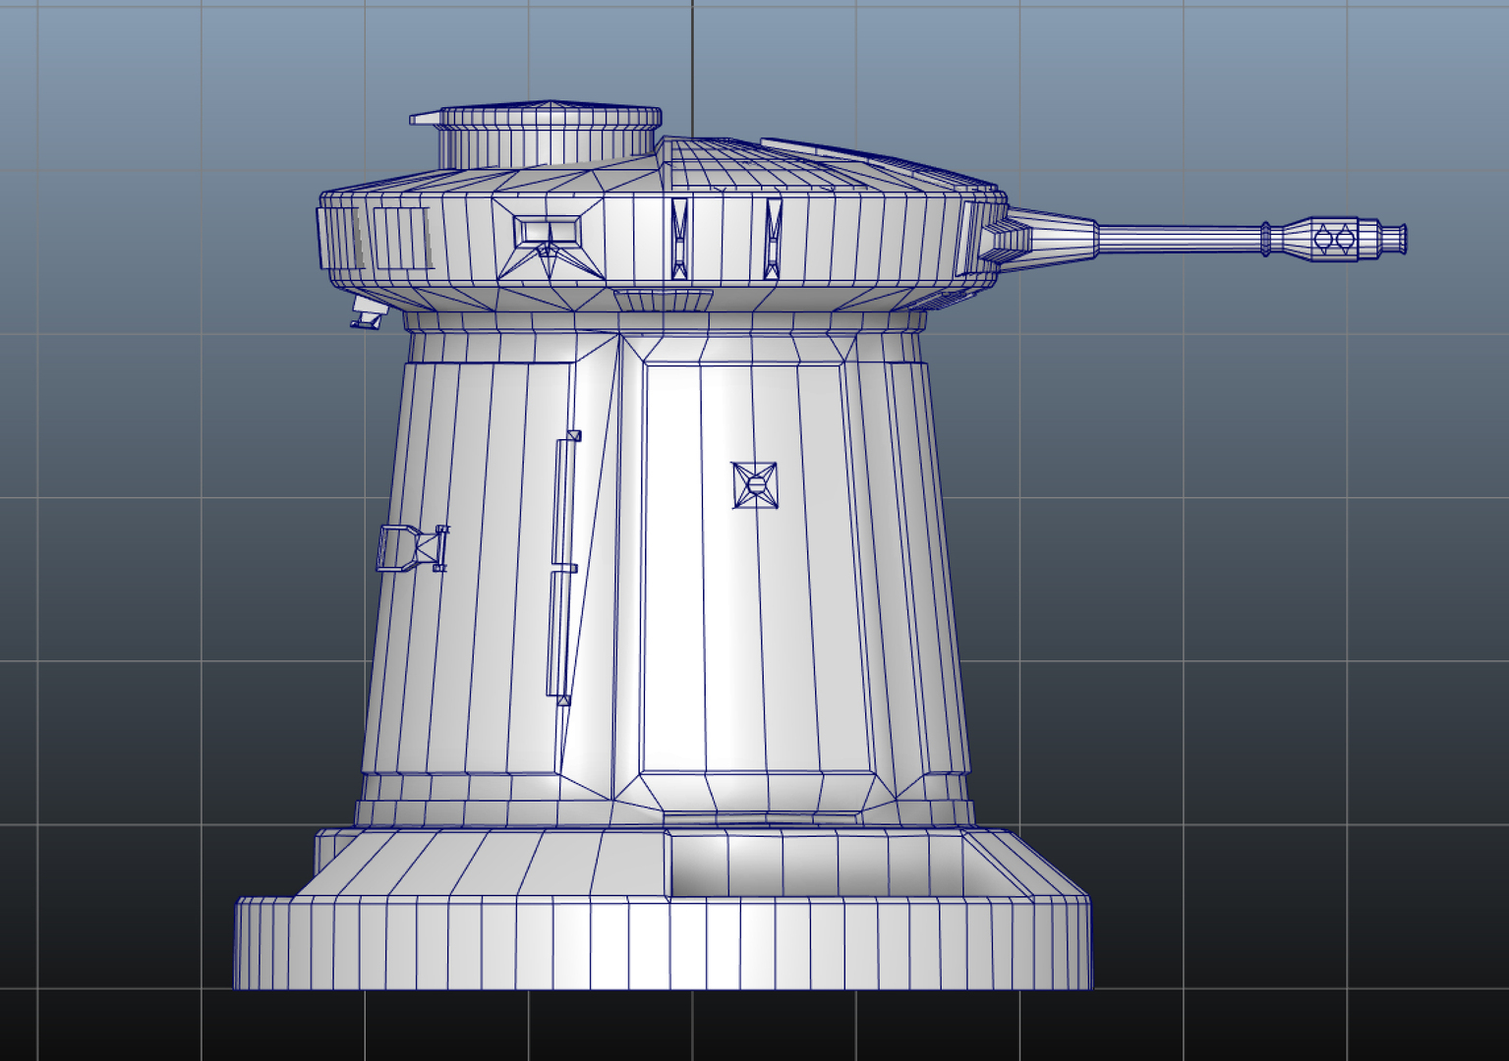Select the long vertical handle bar on the tower
Viewport: 1509px width, 1061px height.
pos(564,567)
